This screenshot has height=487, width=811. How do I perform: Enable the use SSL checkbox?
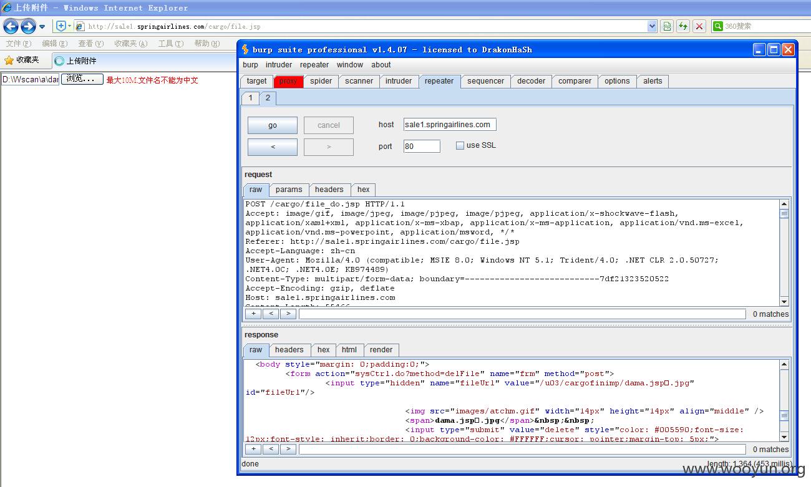click(460, 145)
